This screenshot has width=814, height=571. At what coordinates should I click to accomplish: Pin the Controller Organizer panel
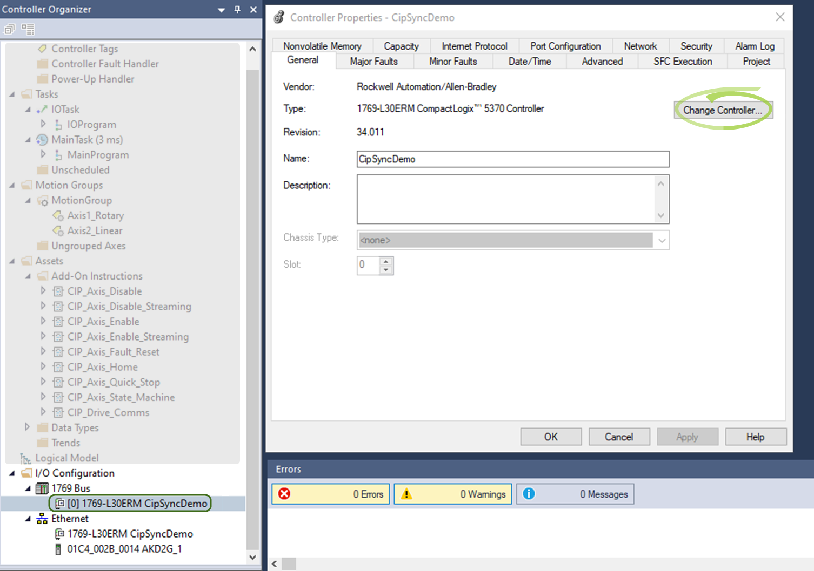pos(237,9)
